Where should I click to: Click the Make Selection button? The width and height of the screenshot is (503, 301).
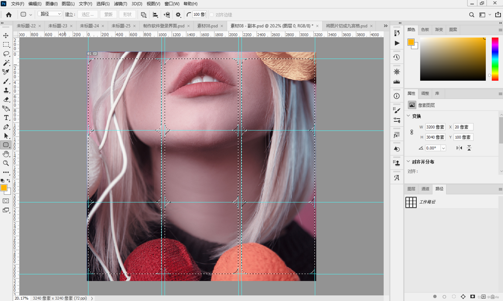[88, 15]
